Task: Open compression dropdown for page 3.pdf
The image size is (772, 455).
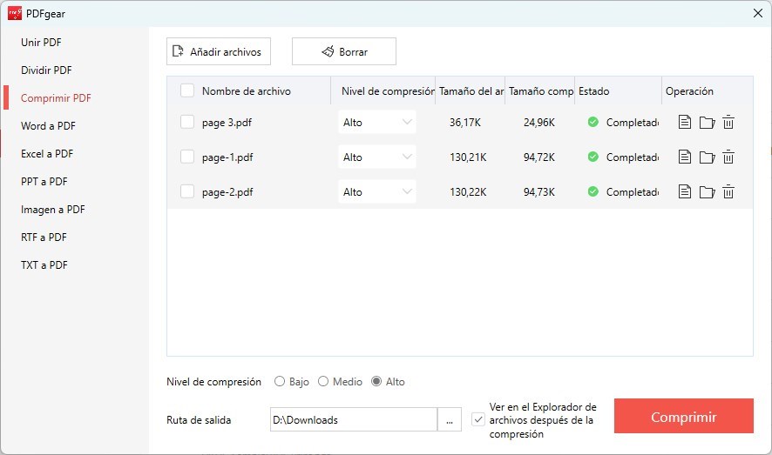Action: click(x=377, y=122)
